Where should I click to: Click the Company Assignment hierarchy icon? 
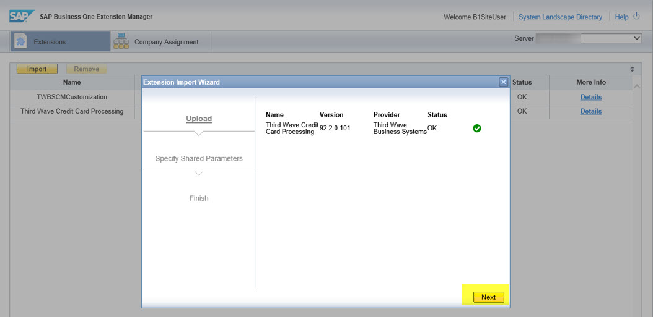121,41
